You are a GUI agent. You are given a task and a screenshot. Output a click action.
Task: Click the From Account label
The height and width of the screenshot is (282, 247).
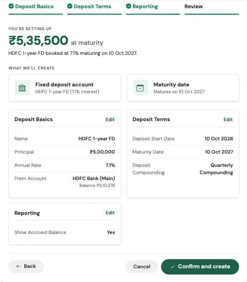(30, 178)
